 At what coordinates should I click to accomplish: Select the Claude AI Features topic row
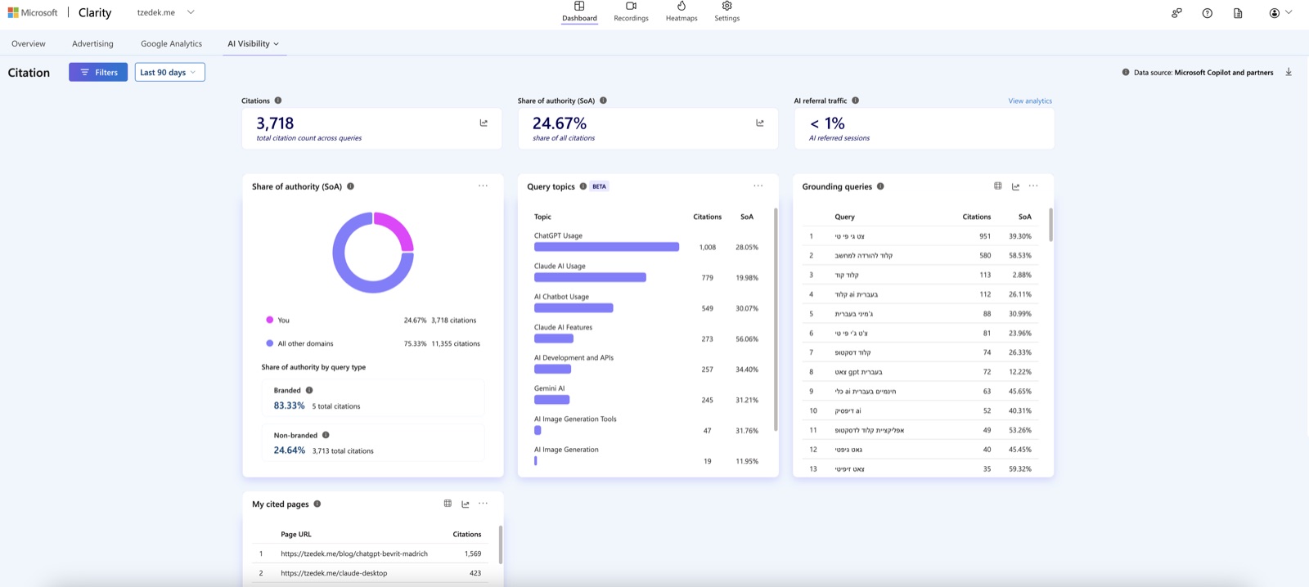646,333
